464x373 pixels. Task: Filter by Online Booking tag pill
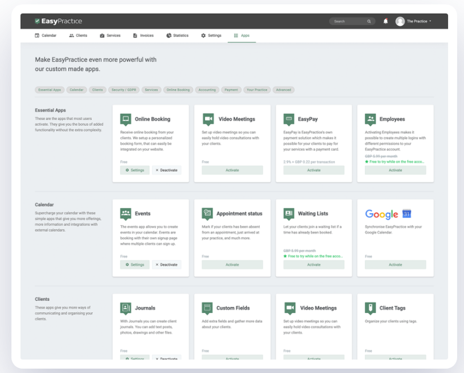click(178, 90)
